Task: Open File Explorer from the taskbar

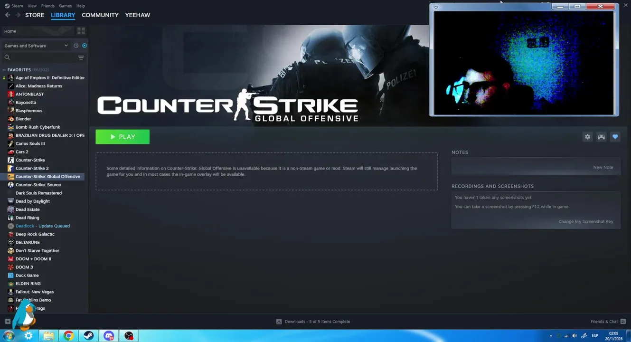Action: 48,336
